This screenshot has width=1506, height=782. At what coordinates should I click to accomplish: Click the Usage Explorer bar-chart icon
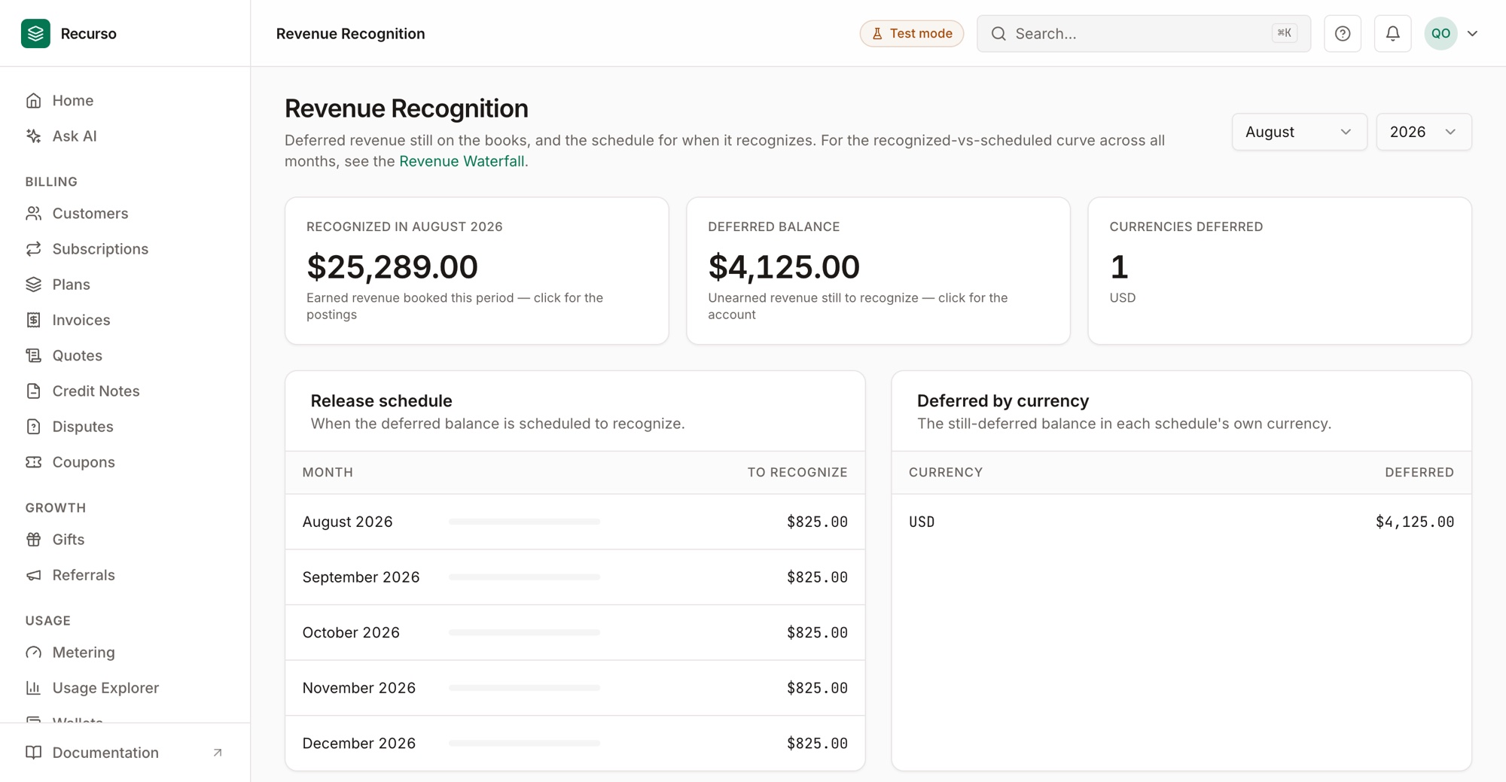[33, 688]
